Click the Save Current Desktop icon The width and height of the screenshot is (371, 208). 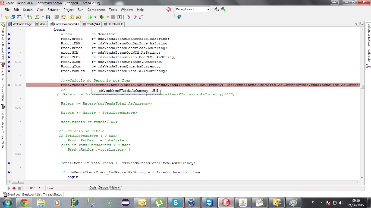point(216,9)
